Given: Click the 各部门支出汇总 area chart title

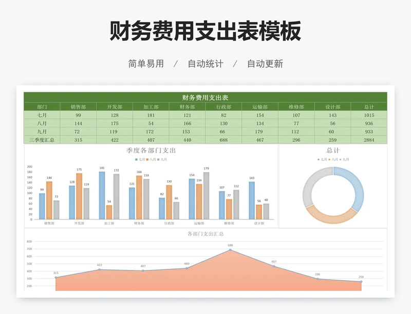Looking at the screenshot, I should (x=206, y=234).
